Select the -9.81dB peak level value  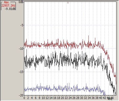pos(10,9)
